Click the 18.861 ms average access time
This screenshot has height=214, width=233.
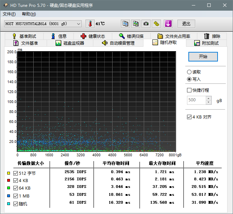[119, 194]
